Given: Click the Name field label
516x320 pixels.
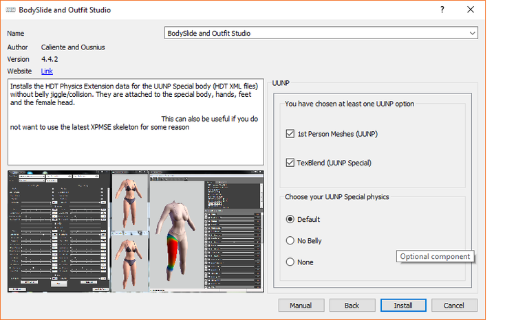Looking at the screenshot, I should (15, 33).
